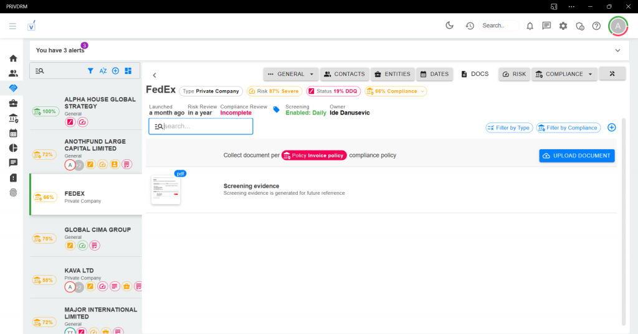Open the GENERAL dropdown

pos(290,74)
